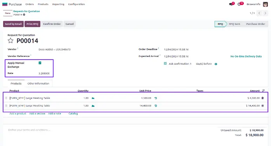Open forecast chart icon in 14,400.00 row
The image size is (271, 146).
(x=93, y=106)
